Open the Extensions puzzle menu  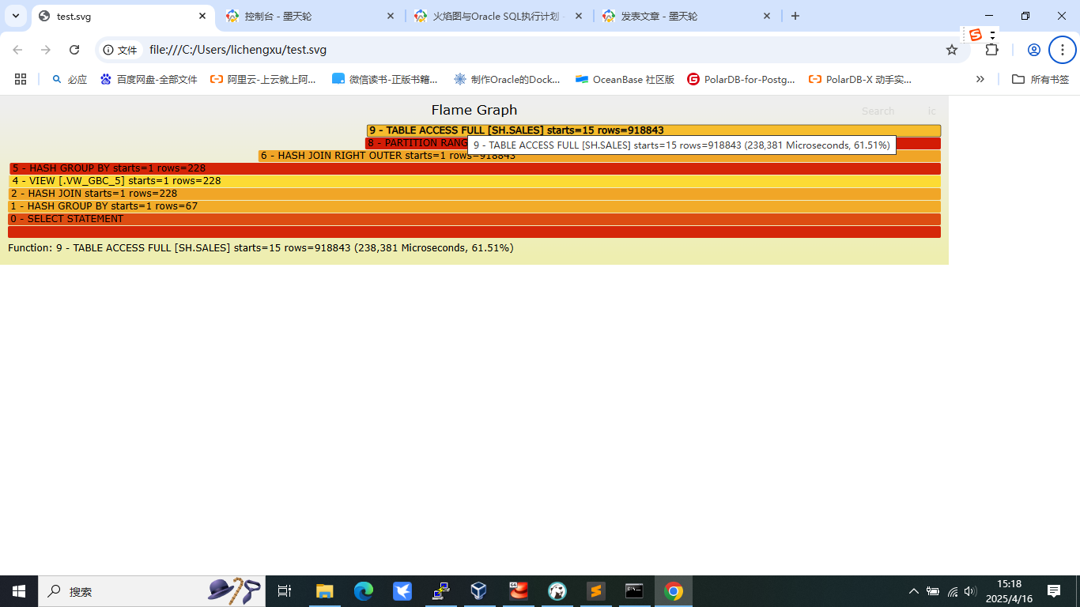pyautogui.click(x=991, y=50)
